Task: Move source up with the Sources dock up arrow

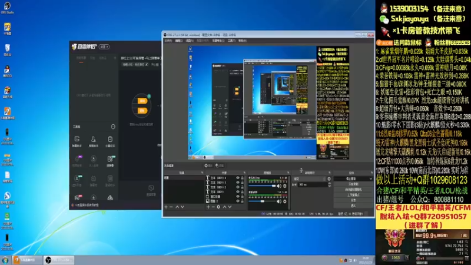Action: (x=224, y=207)
